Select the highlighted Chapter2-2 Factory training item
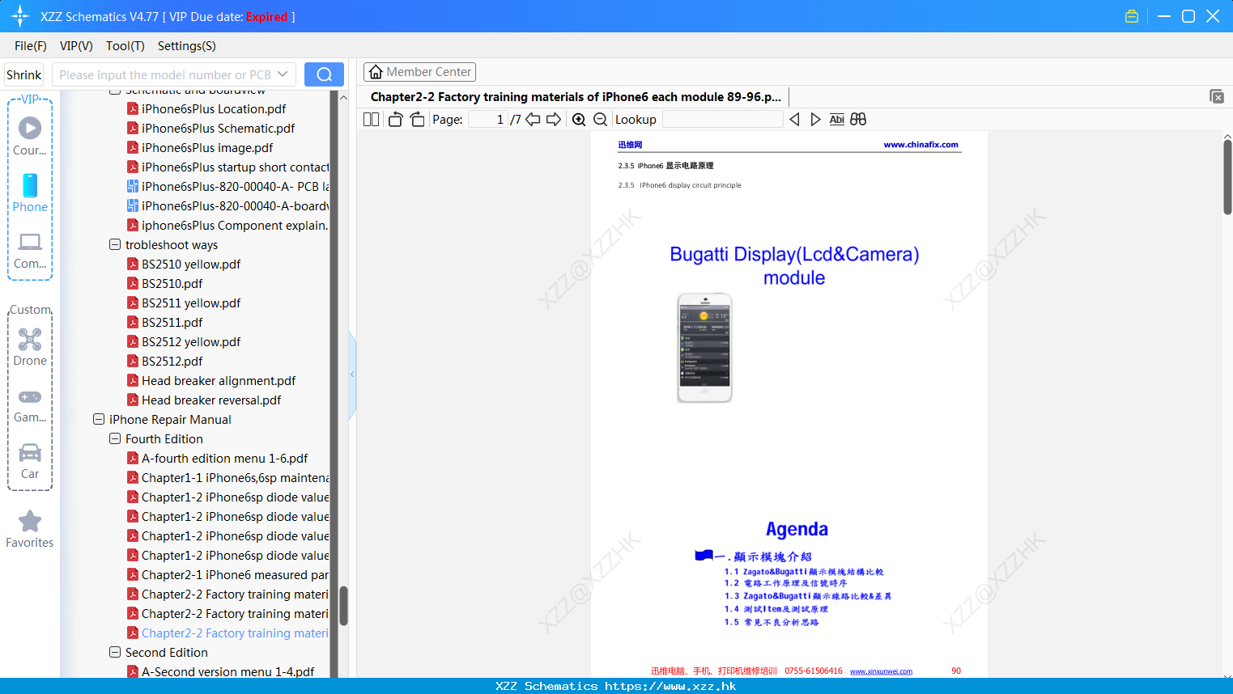The width and height of the screenshot is (1233, 694). [228, 633]
